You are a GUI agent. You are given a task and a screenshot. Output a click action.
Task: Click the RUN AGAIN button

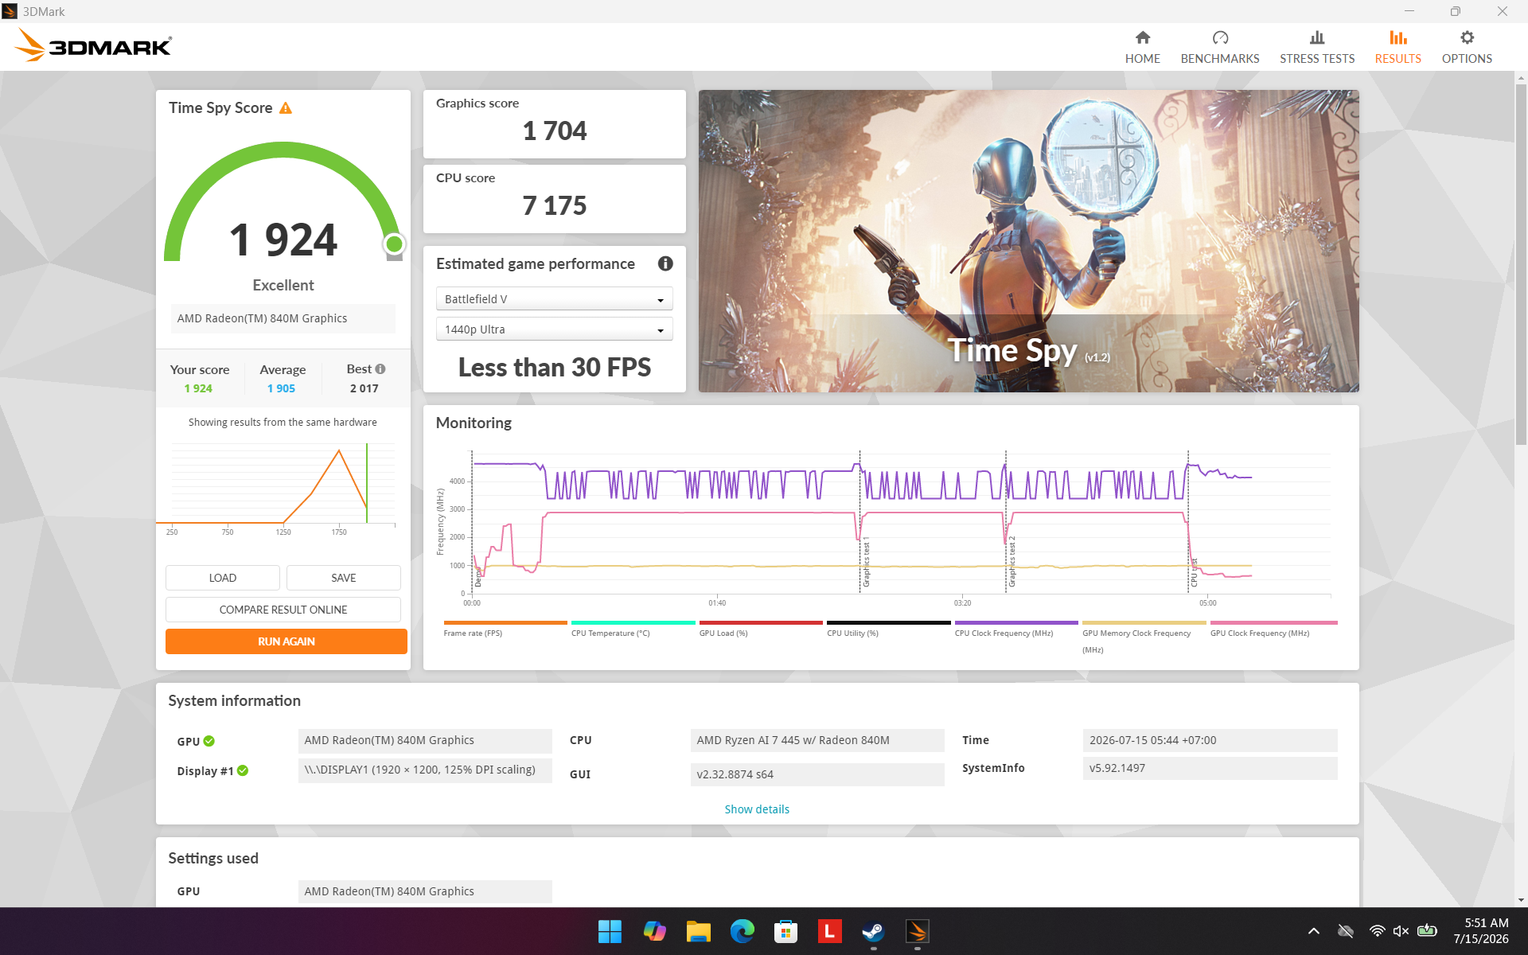click(x=286, y=641)
